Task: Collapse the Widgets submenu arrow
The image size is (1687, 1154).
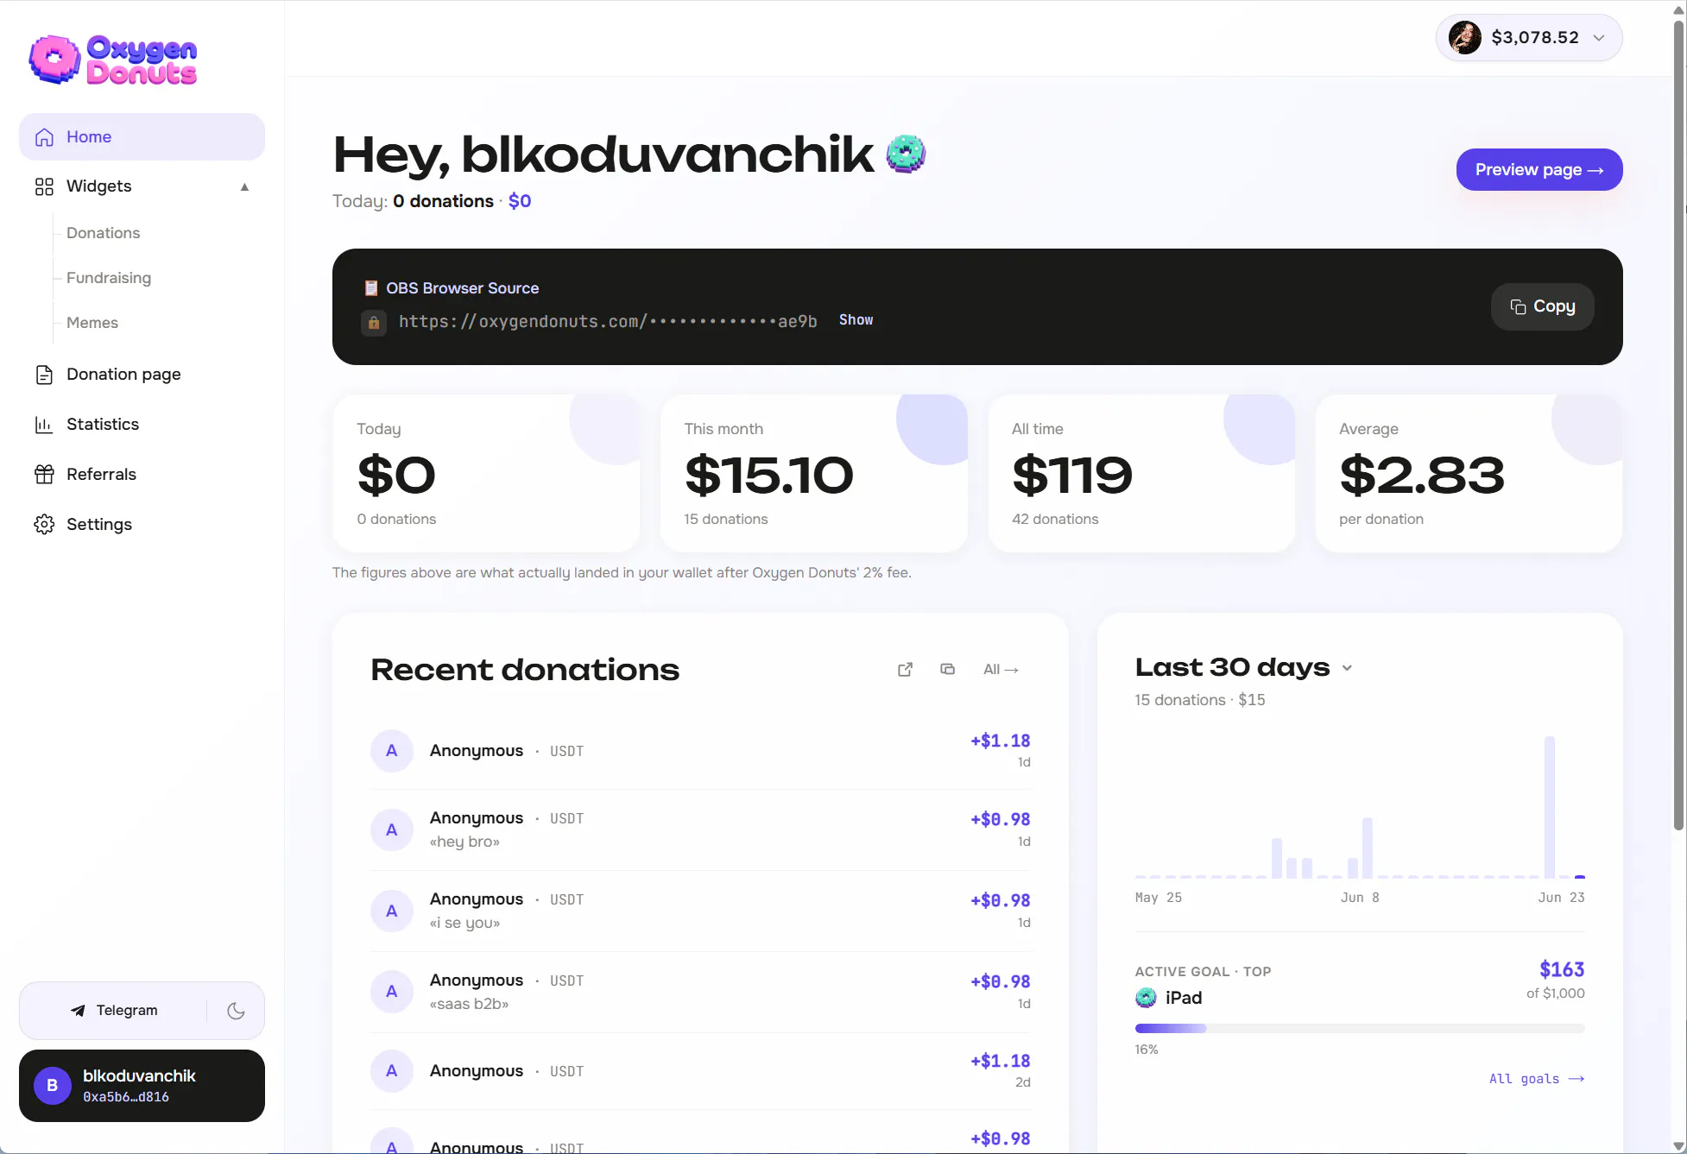Action: [244, 186]
